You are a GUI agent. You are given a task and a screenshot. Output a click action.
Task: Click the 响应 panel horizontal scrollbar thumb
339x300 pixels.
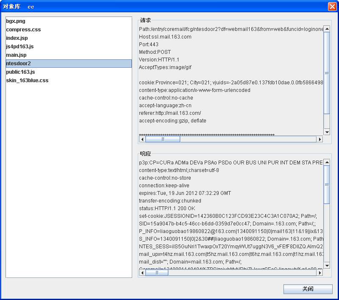pyautogui.click(x=157, y=273)
